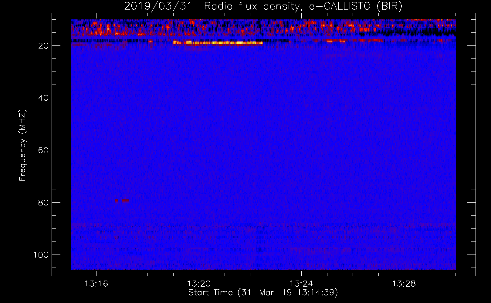Click the 60 frequency tick label
This screenshot has width=491, height=303.
[x=43, y=150]
